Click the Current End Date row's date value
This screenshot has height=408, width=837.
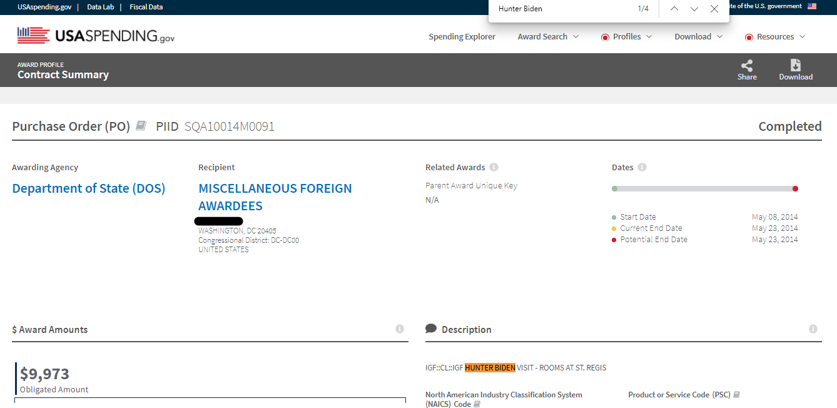[775, 228]
